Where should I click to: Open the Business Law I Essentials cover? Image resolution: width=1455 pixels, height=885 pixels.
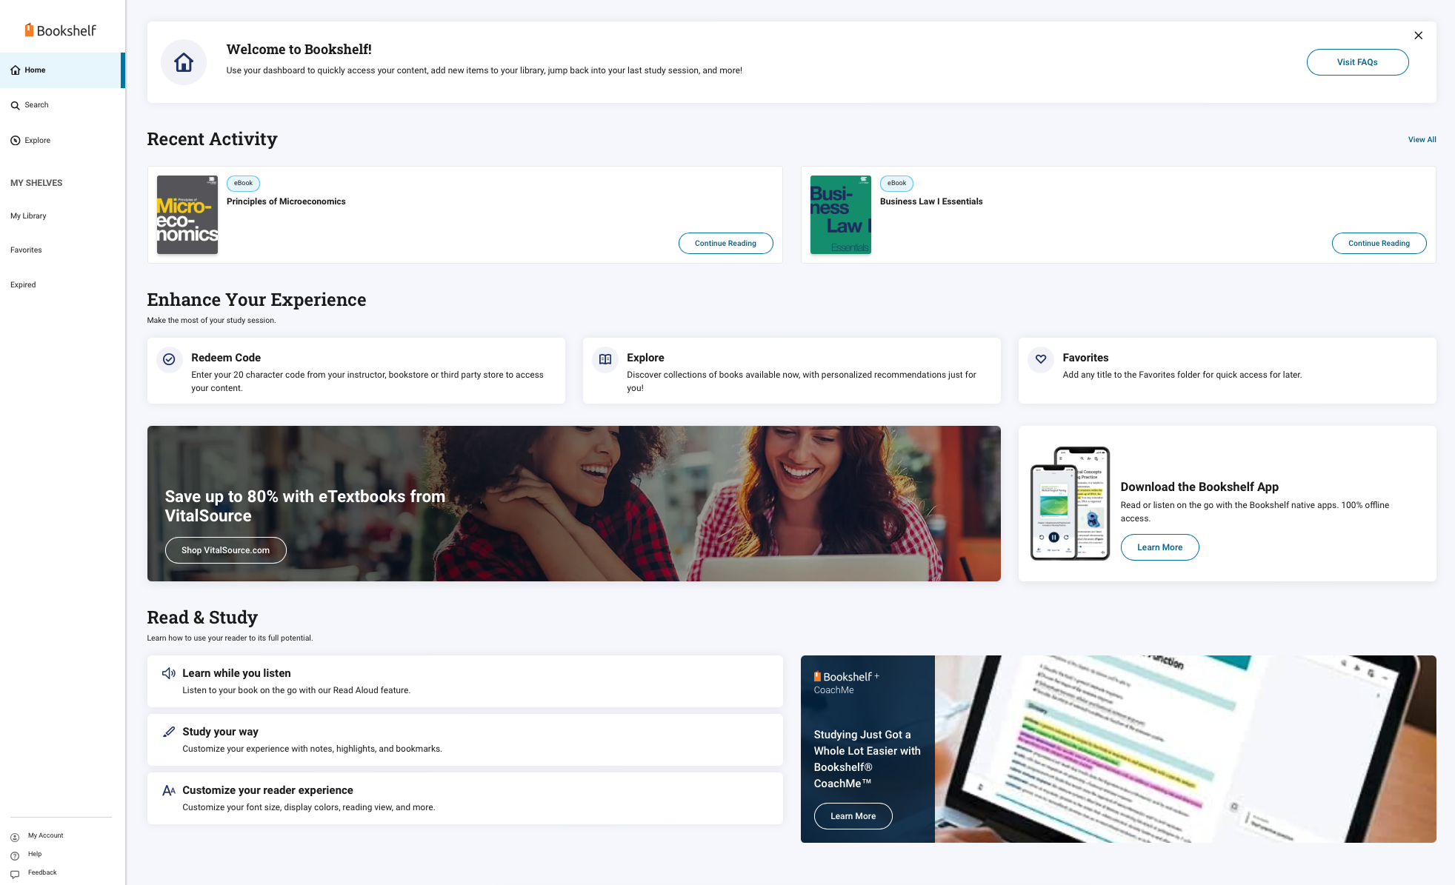click(x=840, y=215)
